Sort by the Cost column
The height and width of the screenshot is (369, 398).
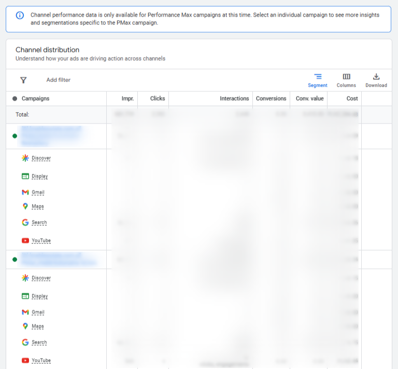[352, 99]
